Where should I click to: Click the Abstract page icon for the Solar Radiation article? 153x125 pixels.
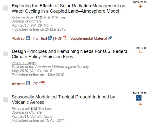[28, 38]
